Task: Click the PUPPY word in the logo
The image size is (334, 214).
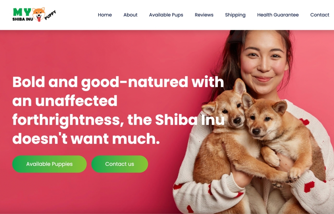Action: pos(50,15)
